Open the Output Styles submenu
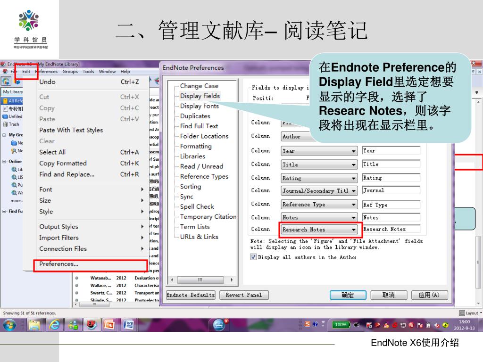The width and height of the screenshot is (483, 362). coord(91,227)
